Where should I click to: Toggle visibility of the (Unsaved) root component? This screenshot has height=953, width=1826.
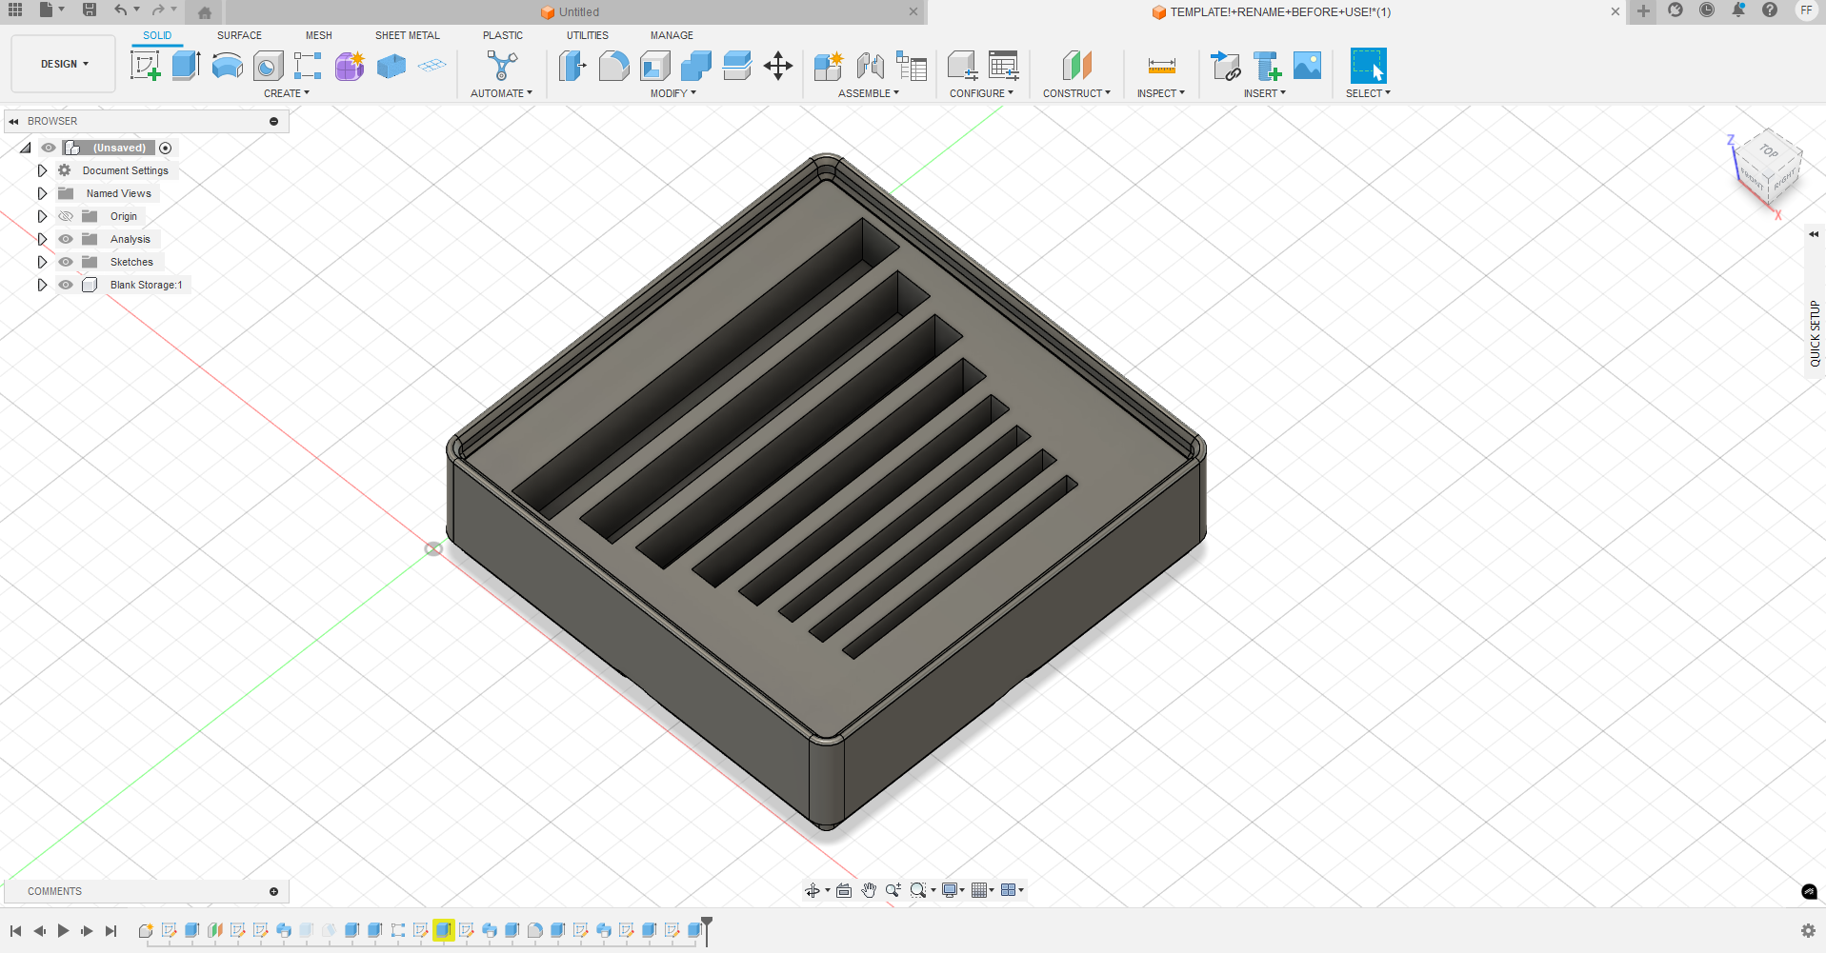pyautogui.click(x=49, y=148)
